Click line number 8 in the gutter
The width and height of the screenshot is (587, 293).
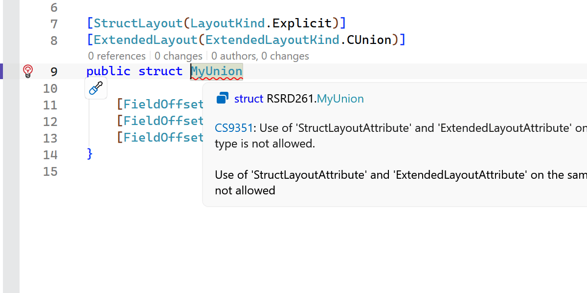[x=54, y=40]
